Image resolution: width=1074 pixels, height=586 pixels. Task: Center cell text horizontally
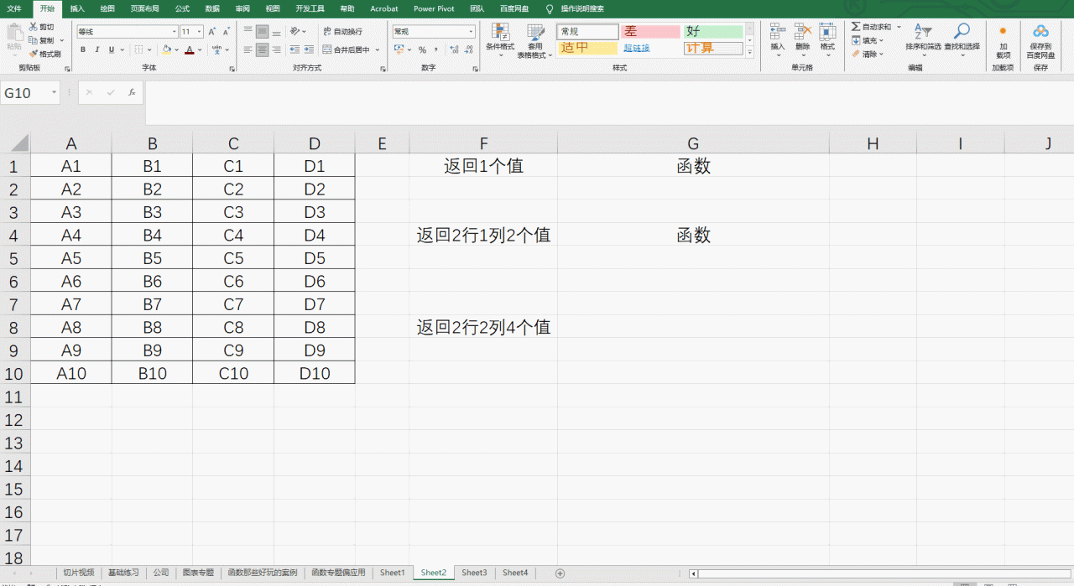click(263, 50)
